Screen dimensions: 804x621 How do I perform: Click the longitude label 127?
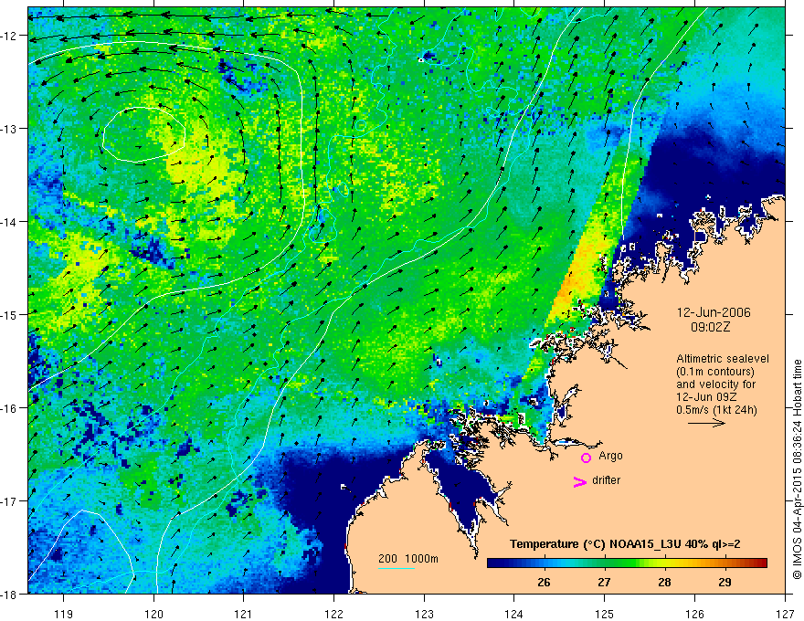pyautogui.click(x=785, y=615)
